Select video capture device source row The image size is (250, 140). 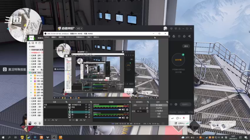point(79,105)
